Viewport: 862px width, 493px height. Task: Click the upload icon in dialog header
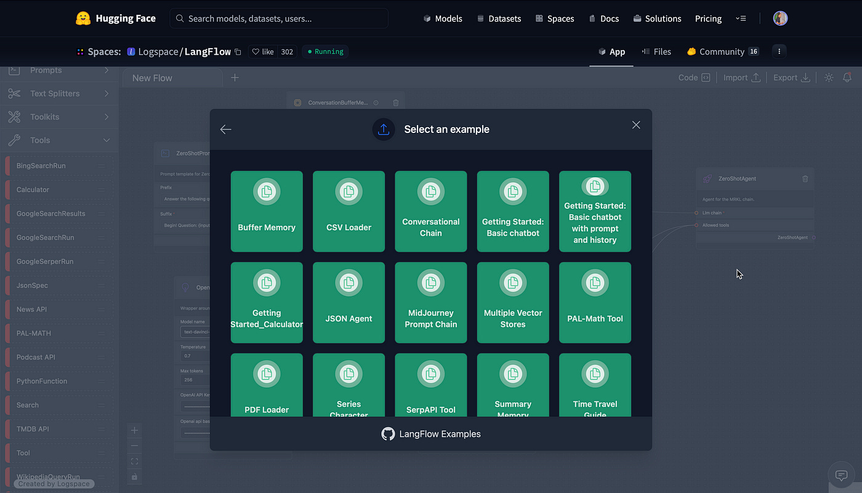pos(384,129)
